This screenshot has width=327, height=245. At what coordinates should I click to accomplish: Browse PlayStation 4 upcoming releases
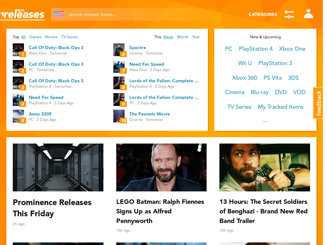[256, 49]
